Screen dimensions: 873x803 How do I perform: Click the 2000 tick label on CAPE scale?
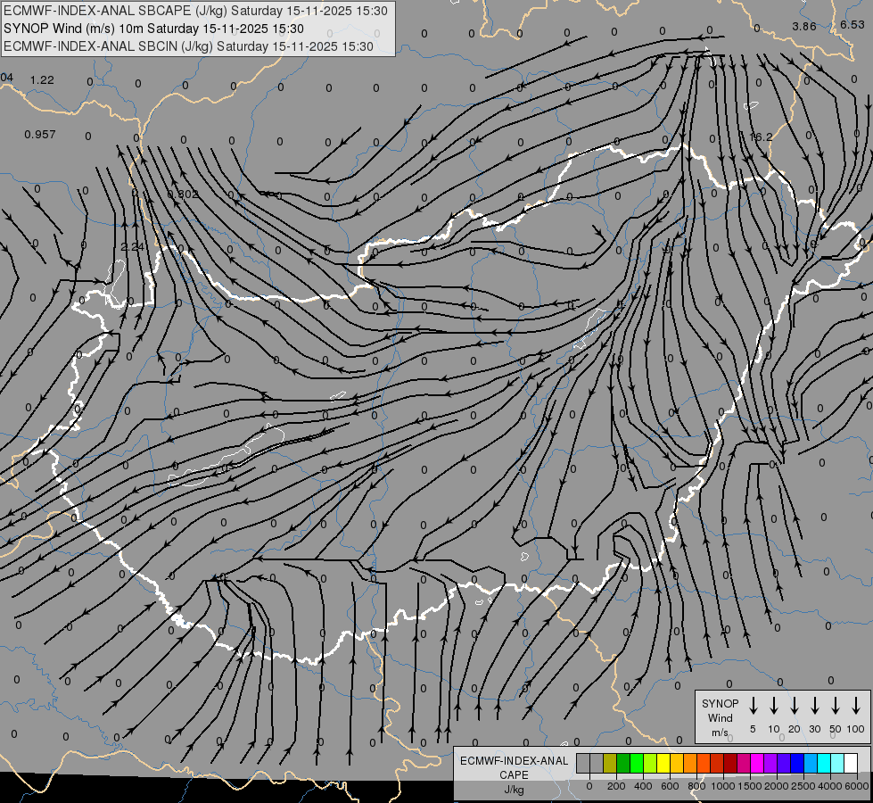point(777,786)
